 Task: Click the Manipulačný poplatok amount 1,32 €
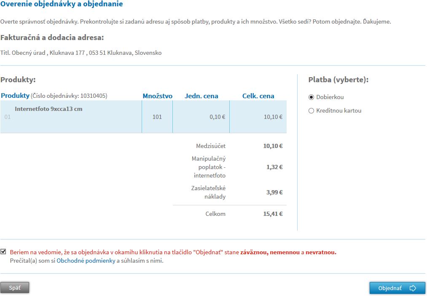[x=274, y=167]
